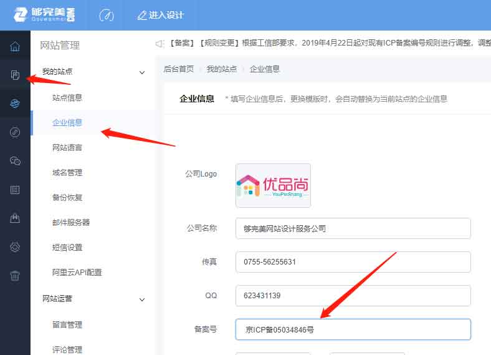The width and height of the screenshot is (491, 355).
Task: Click the 进入设计 button
Action: pyautogui.click(x=160, y=15)
